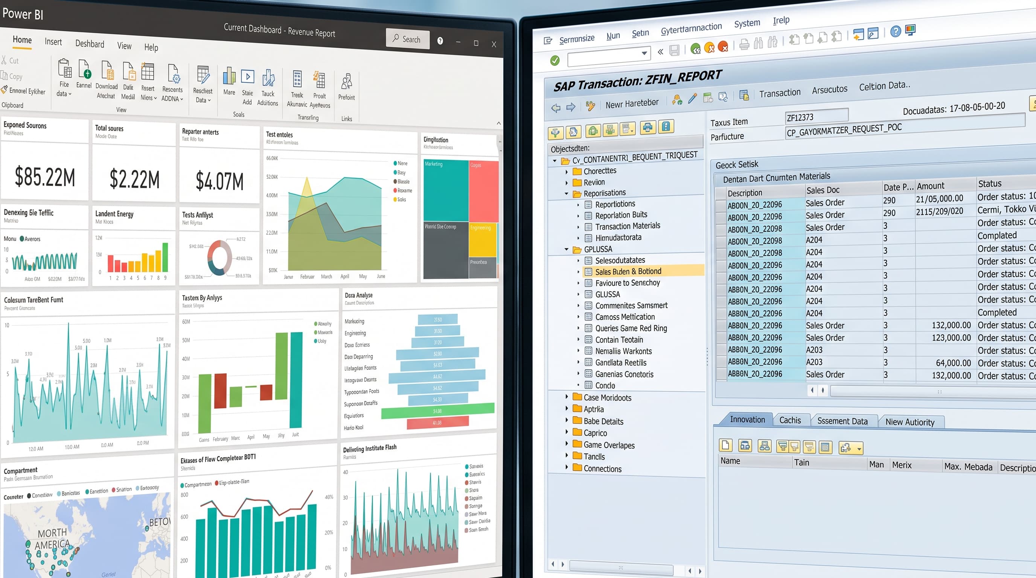Click the Download Afeclnat ribbon icon
Image resolution: width=1036 pixels, height=578 pixels.
[107, 70]
